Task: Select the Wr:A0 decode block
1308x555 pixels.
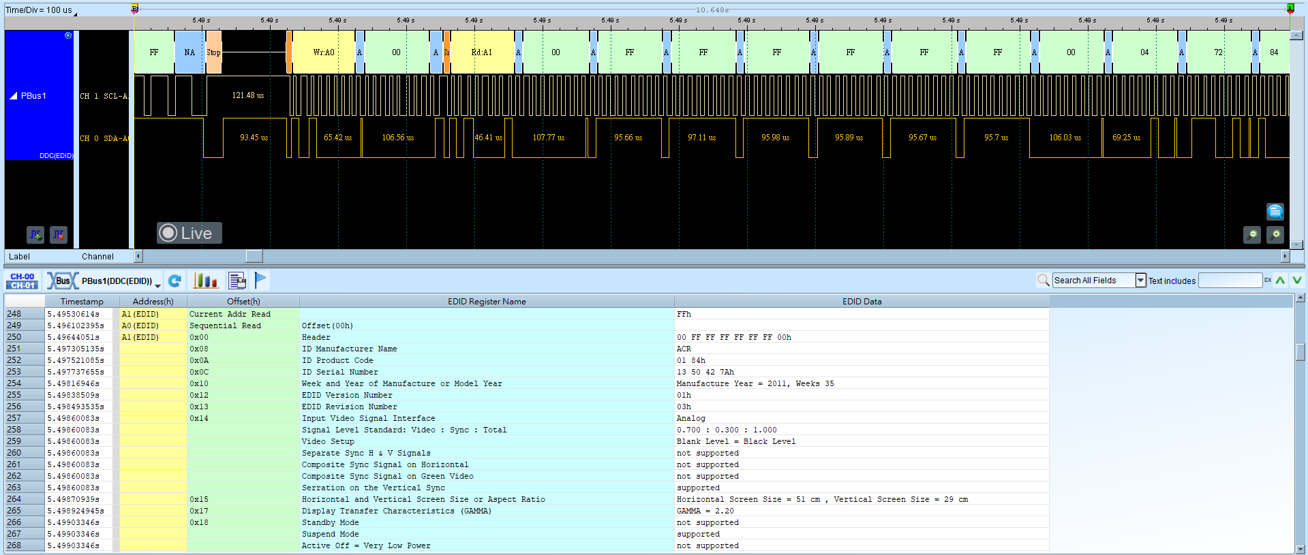Action: (x=324, y=52)
